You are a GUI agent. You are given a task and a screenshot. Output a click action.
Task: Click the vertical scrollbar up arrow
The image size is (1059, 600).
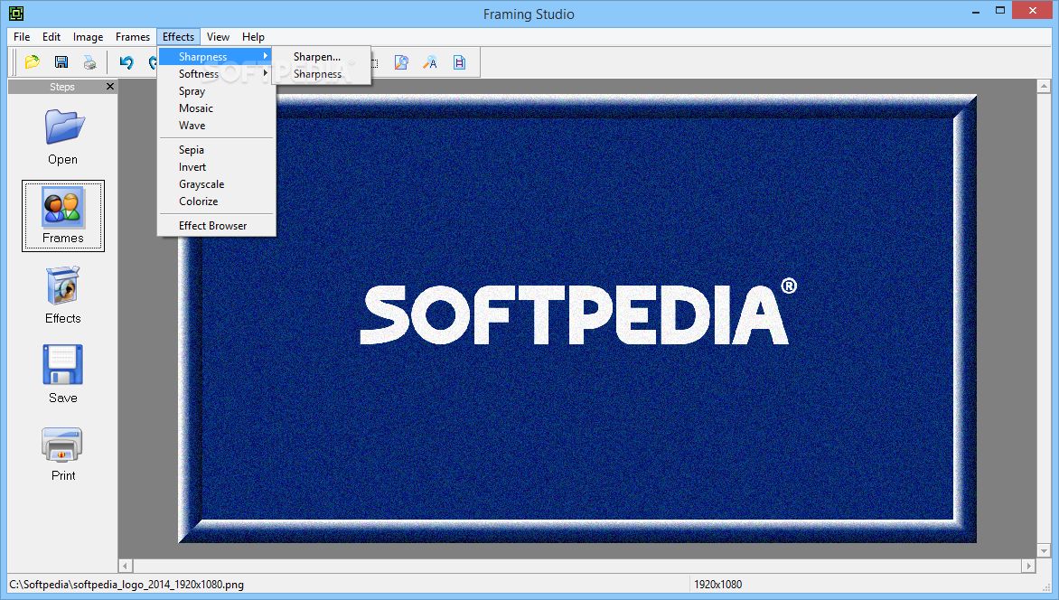point(1044,87)
